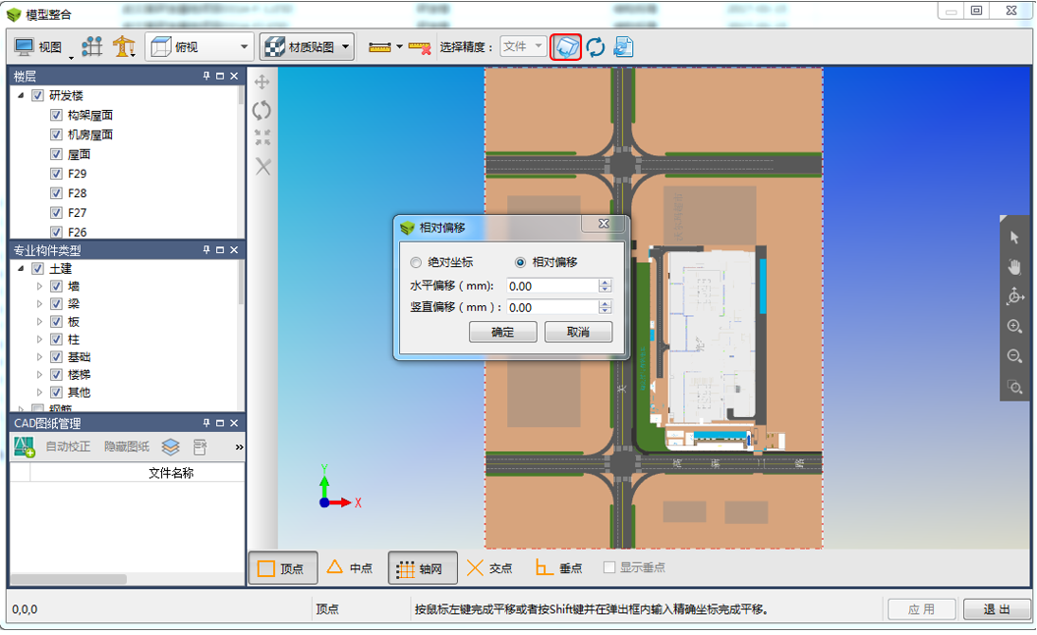Image resolution: width=1037 pixels, height=635 pixels.
Task: Open the 选择精度 combo box
Action: pyautogui.click(x=523, y=46)
